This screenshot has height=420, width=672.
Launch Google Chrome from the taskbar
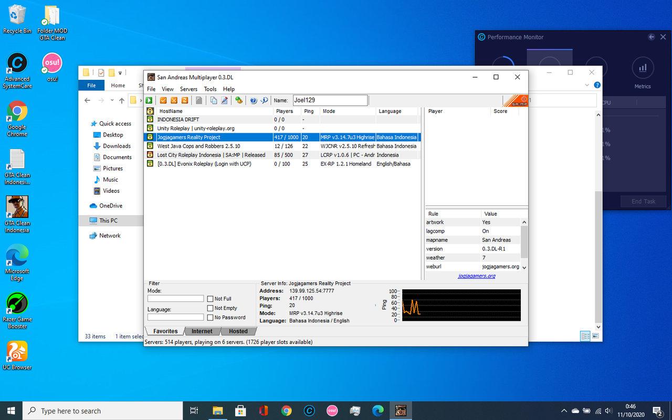click(287, 411)
